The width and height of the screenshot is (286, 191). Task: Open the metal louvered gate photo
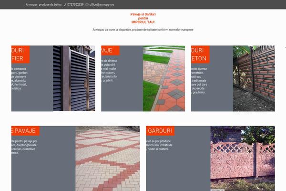pyautogui.click(x=74, y=78)
